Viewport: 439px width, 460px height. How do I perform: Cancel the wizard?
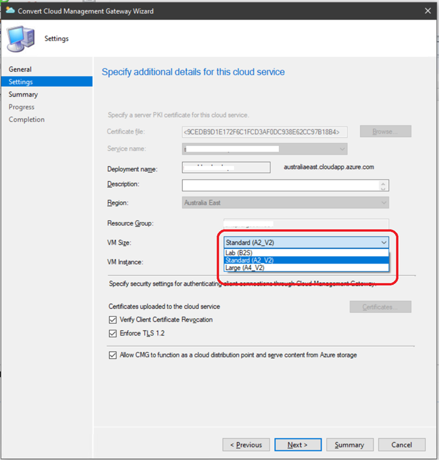pyautogui.click(x=401, y=445)
